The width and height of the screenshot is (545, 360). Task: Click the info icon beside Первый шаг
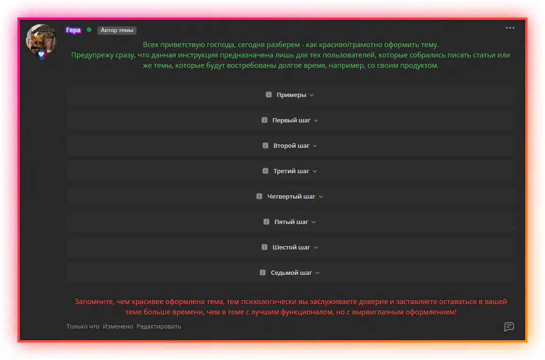(264, 120)
